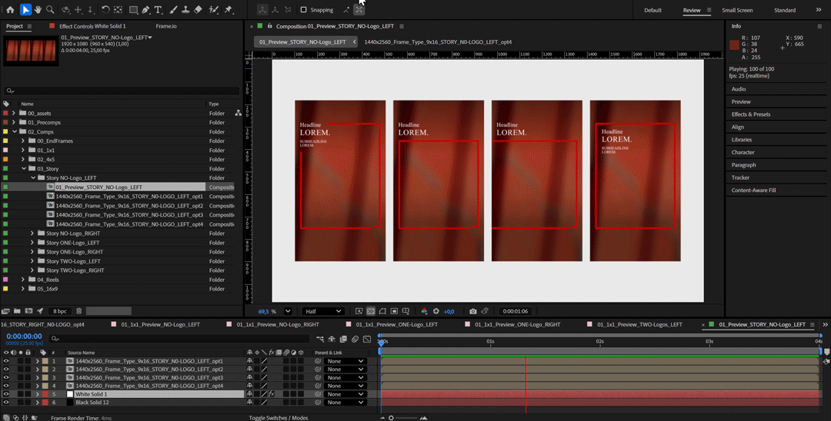Open Parent dropdown for White Solid 1
The width and height of the screenshot is (831, 421).
click(x=345, y=394)
